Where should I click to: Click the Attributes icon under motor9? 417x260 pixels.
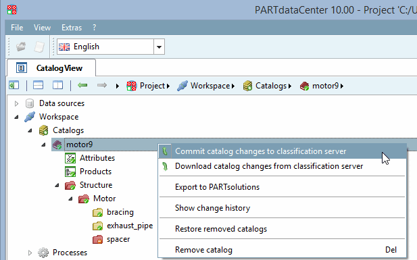pyautogui.click(x=70, y=158)
